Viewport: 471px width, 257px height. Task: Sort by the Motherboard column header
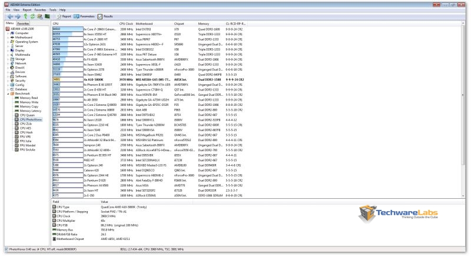click(x=154, y=24)
